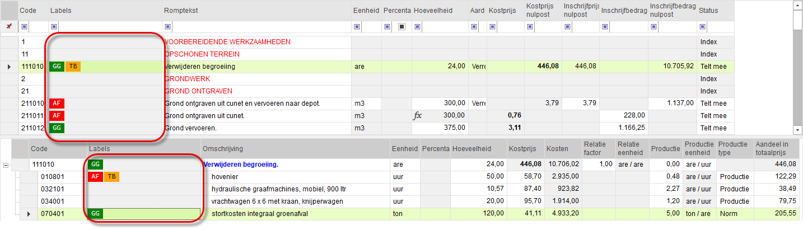This screenshot has width=803, height=230.
Task: Click the GG label on row 211012
Action: tap(57, 128)
